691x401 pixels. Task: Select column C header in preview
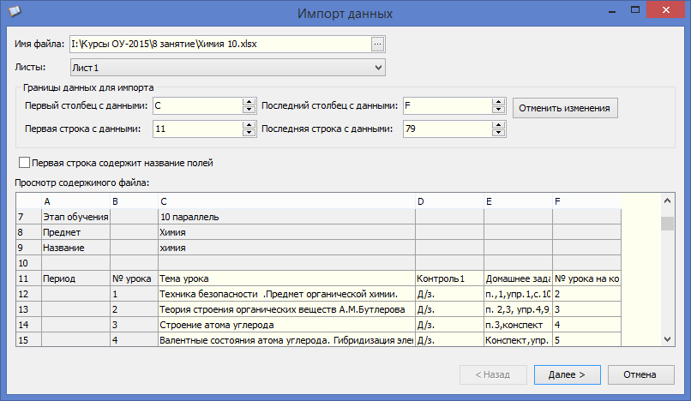(x=285, y=200)
